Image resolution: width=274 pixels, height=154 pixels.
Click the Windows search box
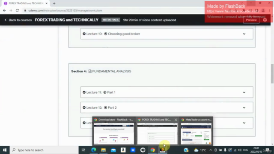coord(44,150)
